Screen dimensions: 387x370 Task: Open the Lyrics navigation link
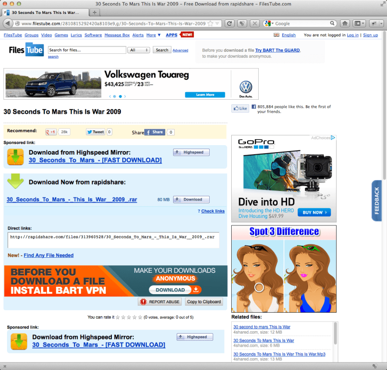pos(76,35)
